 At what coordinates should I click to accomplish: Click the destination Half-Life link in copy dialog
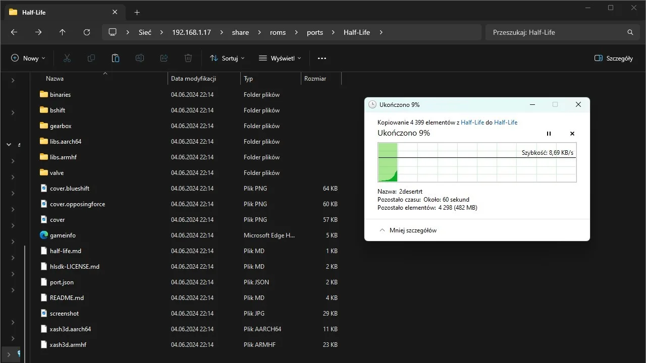506,123
